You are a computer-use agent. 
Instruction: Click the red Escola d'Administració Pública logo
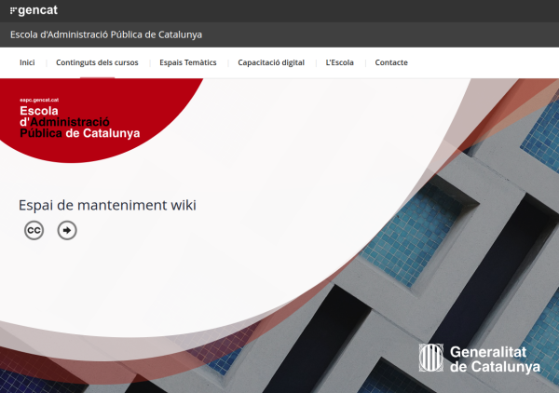[79, 121]
